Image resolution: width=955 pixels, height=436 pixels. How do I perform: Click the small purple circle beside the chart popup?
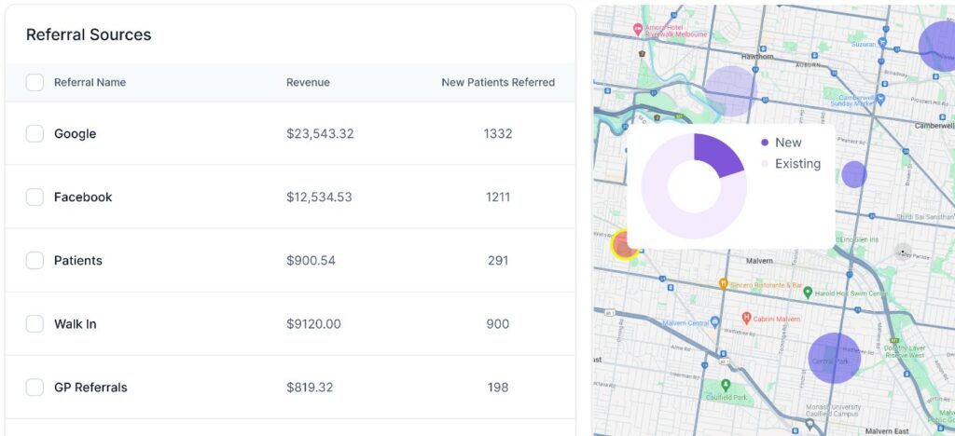(854, 174)
